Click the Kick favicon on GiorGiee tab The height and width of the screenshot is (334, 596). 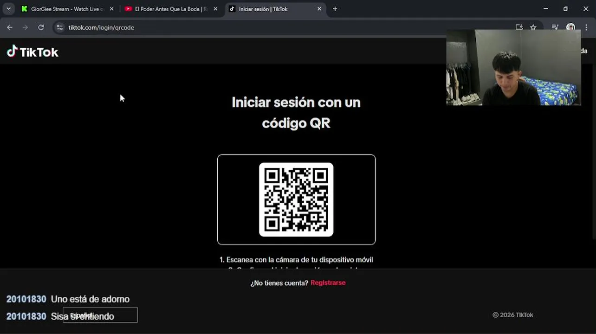(x=25, y=9)
